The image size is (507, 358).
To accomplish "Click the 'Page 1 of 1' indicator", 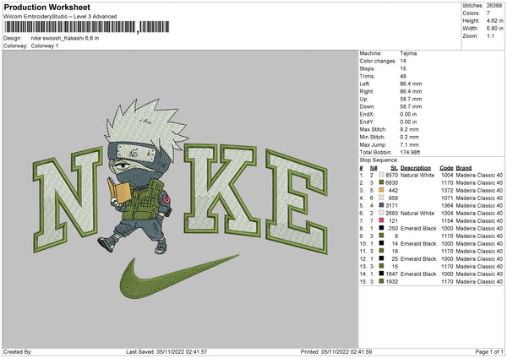I will 489,351.
